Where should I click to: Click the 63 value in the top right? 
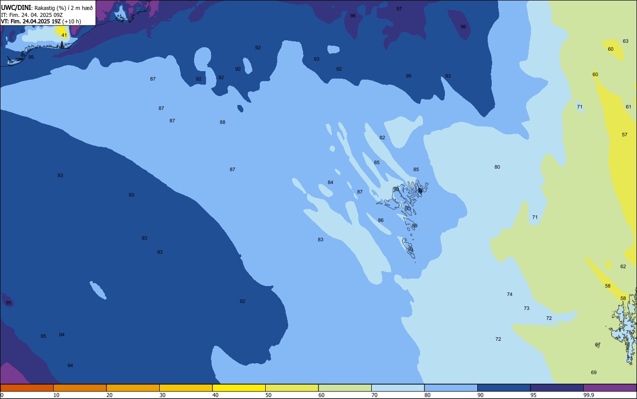tap(626, 41)
